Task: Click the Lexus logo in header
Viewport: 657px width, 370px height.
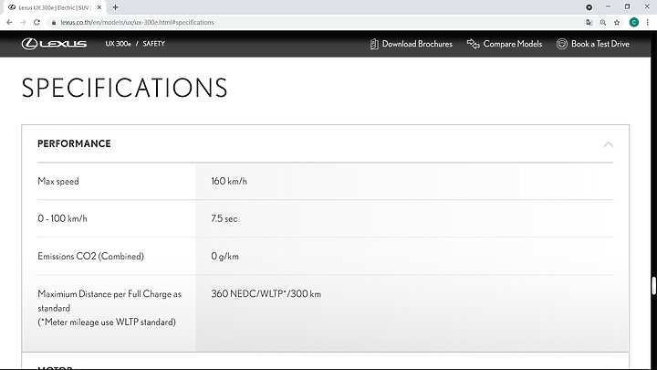Action: [x=54, y=44]
